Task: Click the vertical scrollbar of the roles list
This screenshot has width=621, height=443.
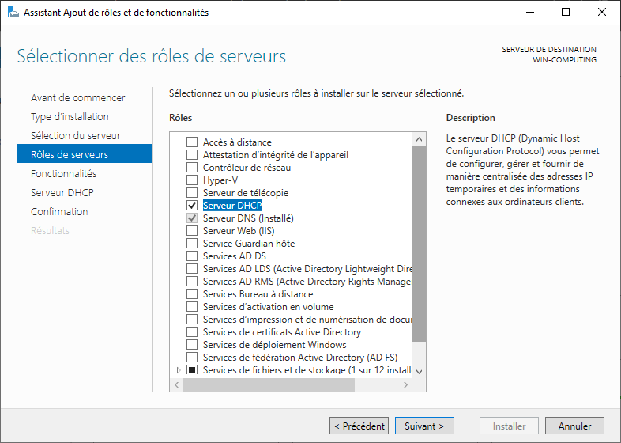Action: click(420, 237)
